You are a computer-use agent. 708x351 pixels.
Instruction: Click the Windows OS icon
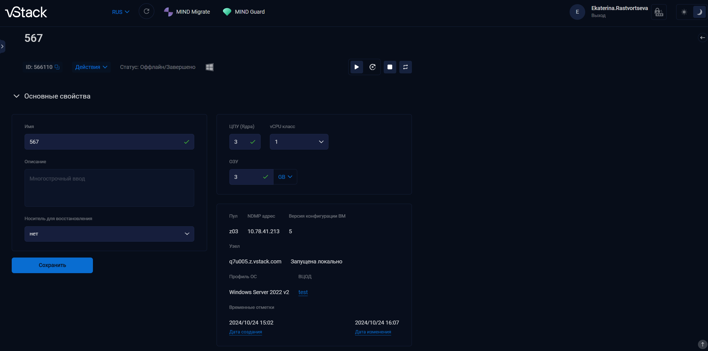click(x=210, y=67)
